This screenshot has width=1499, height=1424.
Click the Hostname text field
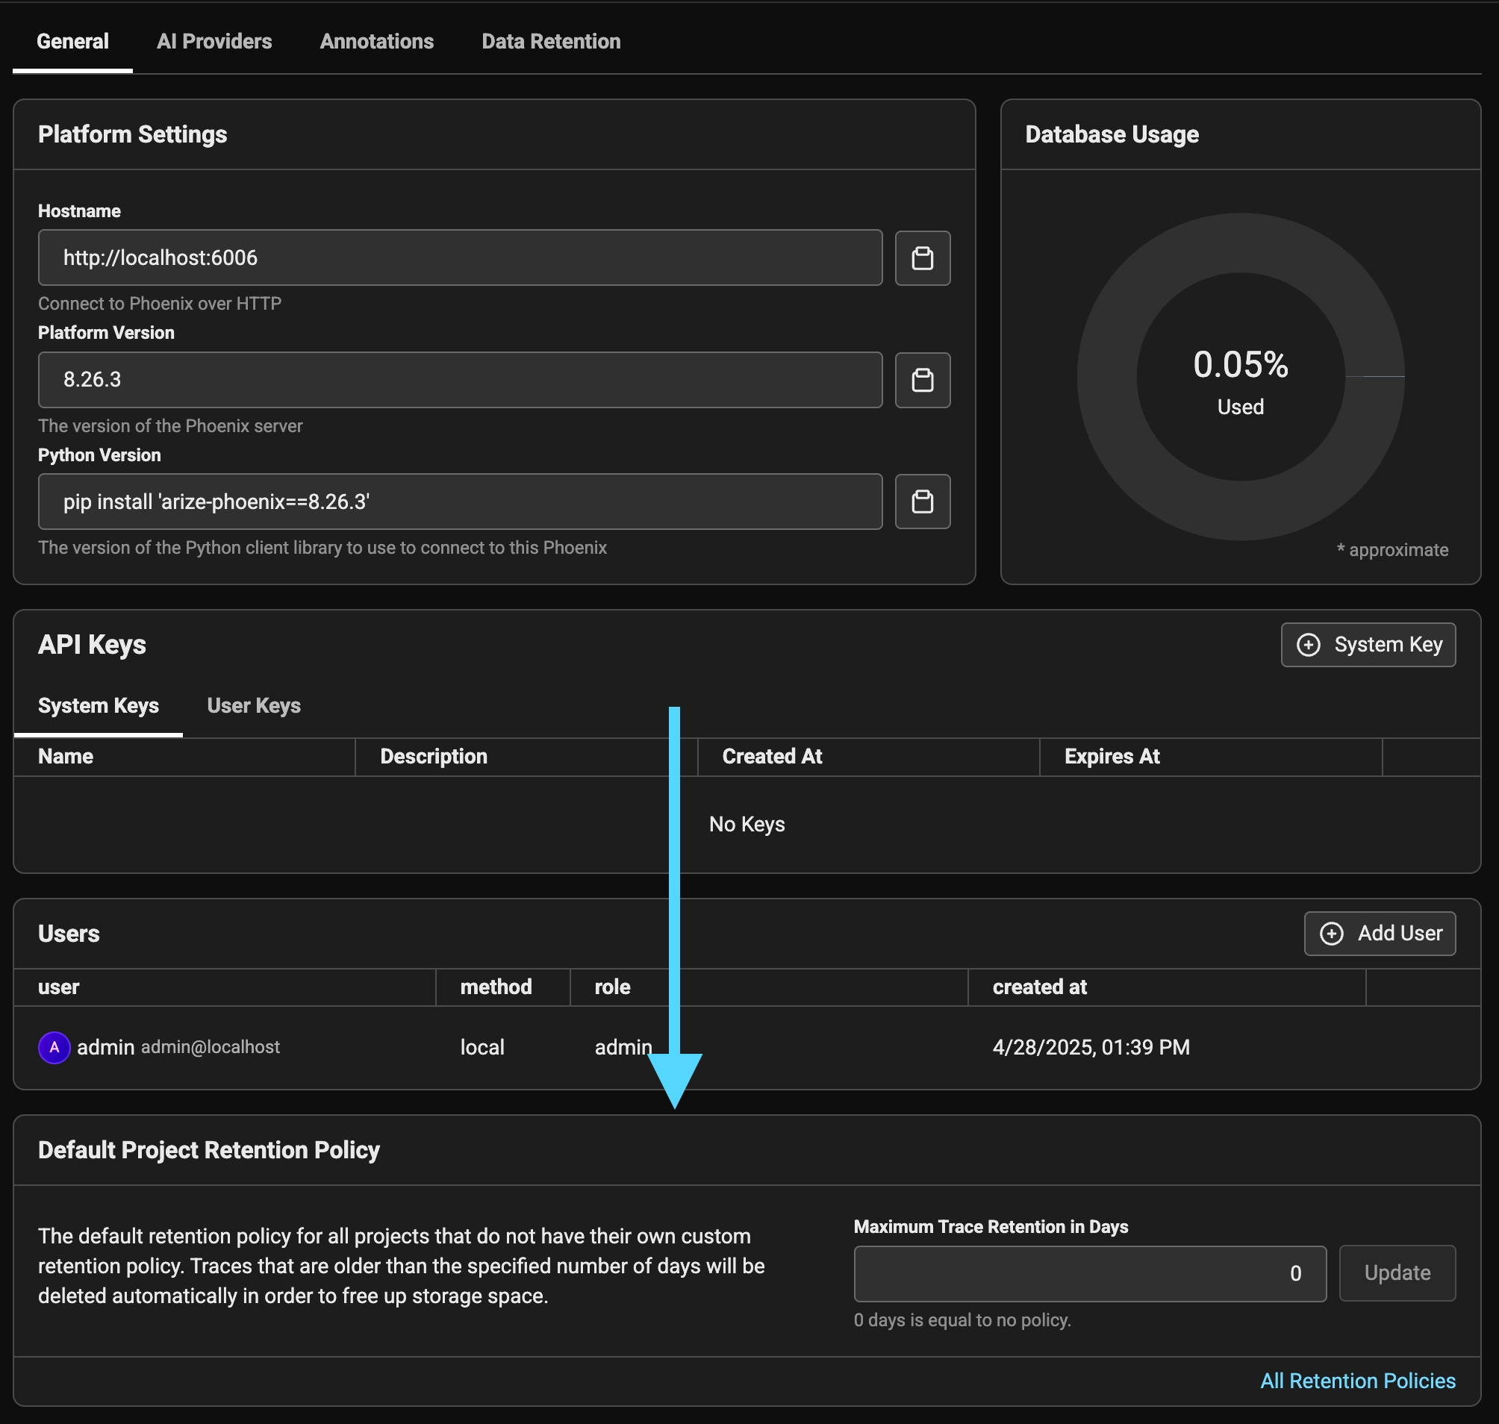459,258
